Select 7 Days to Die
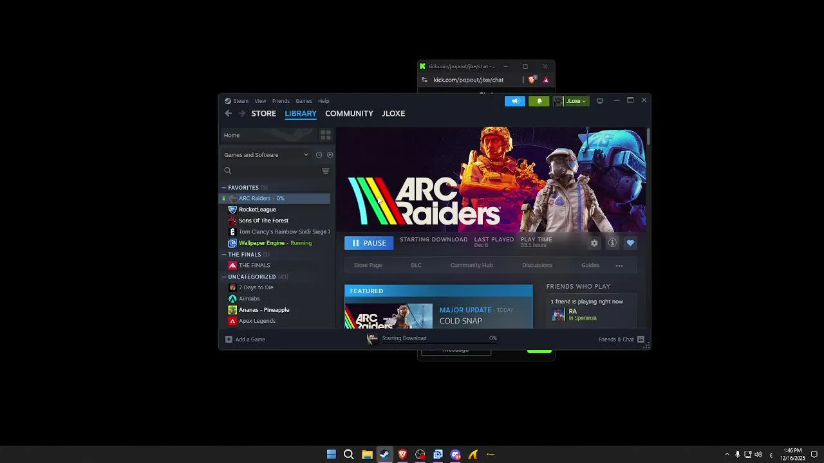824x463 pixels. tap(276, 287)
